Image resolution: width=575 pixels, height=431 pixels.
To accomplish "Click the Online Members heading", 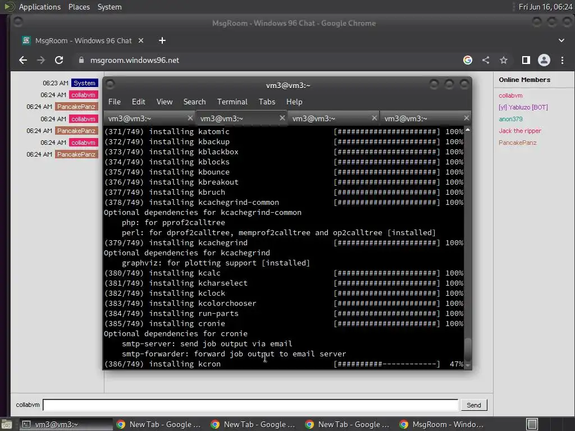I will [524, 80].
